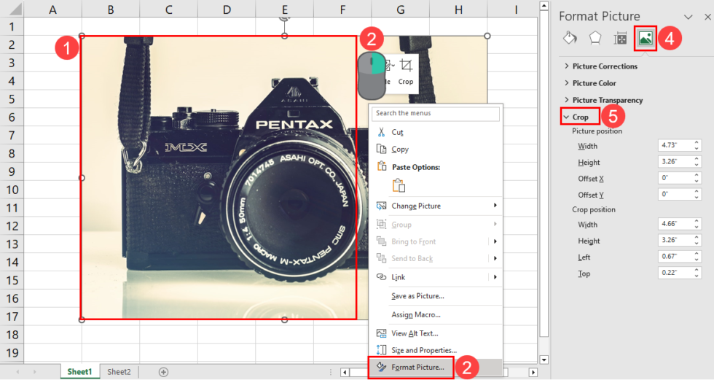Select row 18 header
Image resolution: width=714 pixels, height=380 pixels.
click(12, 335)
